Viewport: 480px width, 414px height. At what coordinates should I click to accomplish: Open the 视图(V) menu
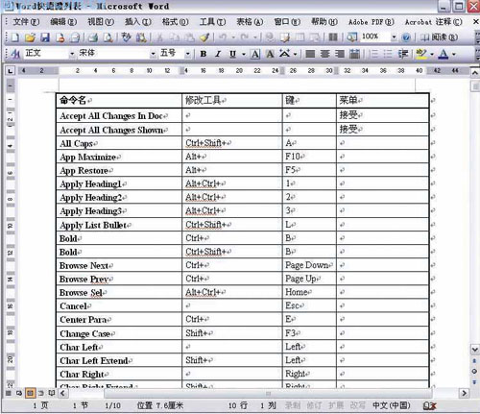coord(101,22)
